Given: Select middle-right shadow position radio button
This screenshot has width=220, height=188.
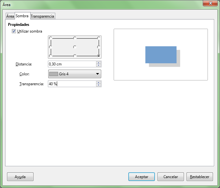Looking at the screenshot, I should click(x=99, y=47).
